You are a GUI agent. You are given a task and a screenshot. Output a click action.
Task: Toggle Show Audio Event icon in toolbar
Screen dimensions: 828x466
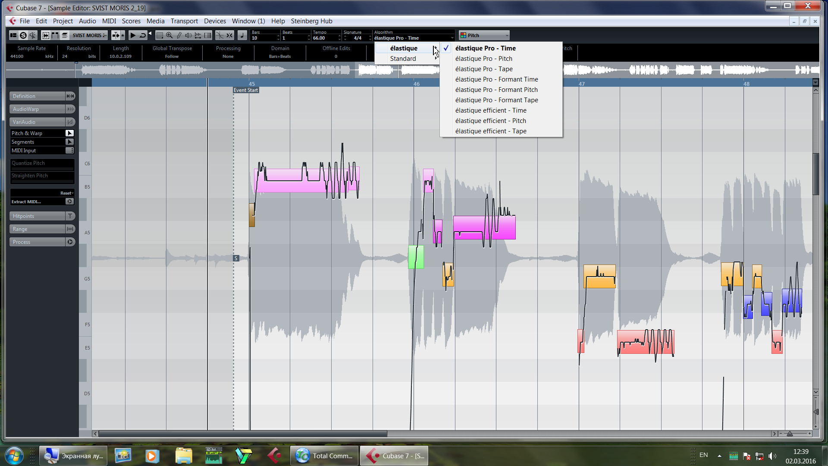pyautogui.click(x=46, y=35)
